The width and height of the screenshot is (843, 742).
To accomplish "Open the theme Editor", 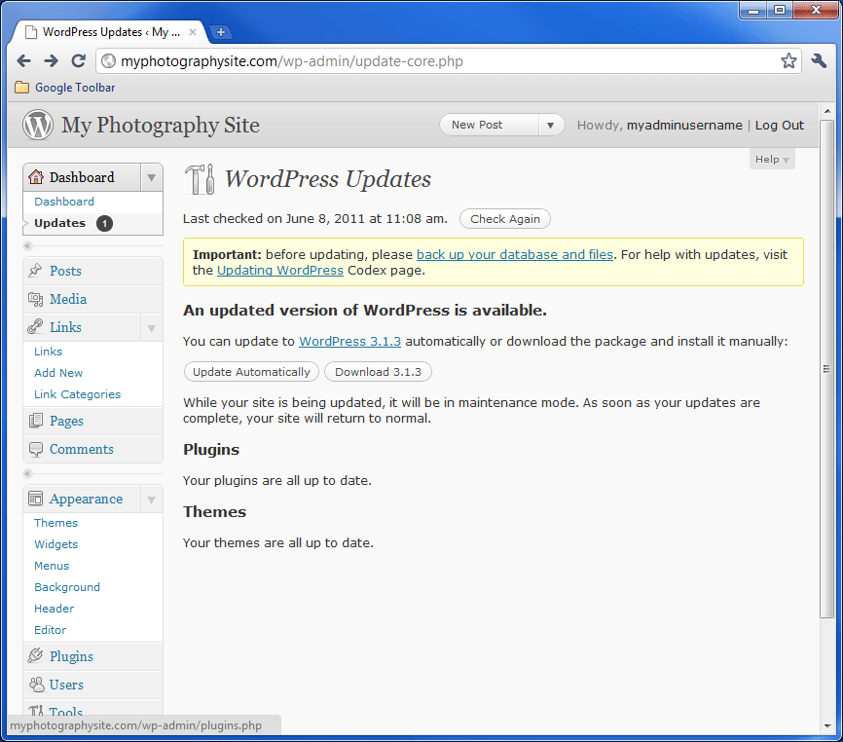I will 50,630.
